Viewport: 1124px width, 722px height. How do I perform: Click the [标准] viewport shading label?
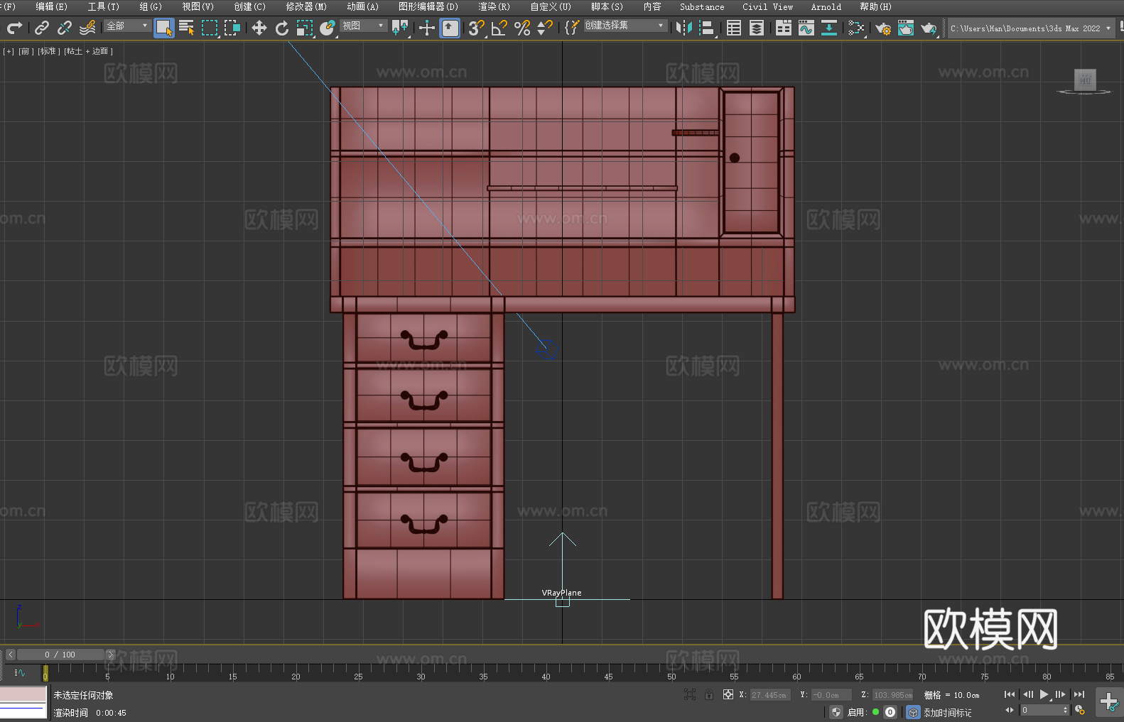click(48, 51)
